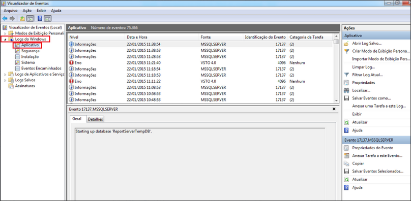Click Anexar uma Tarefa a este Log

pos(379,106)
